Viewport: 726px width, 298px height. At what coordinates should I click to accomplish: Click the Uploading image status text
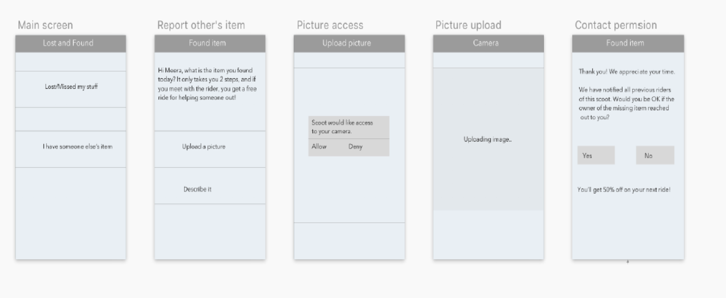(488, 140)
